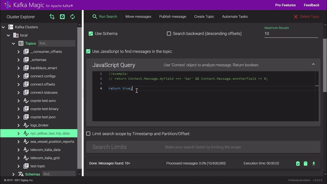Enable Search backward (descending offsets)
Viewport: 327px width, 184px height.
pos(169,33)
